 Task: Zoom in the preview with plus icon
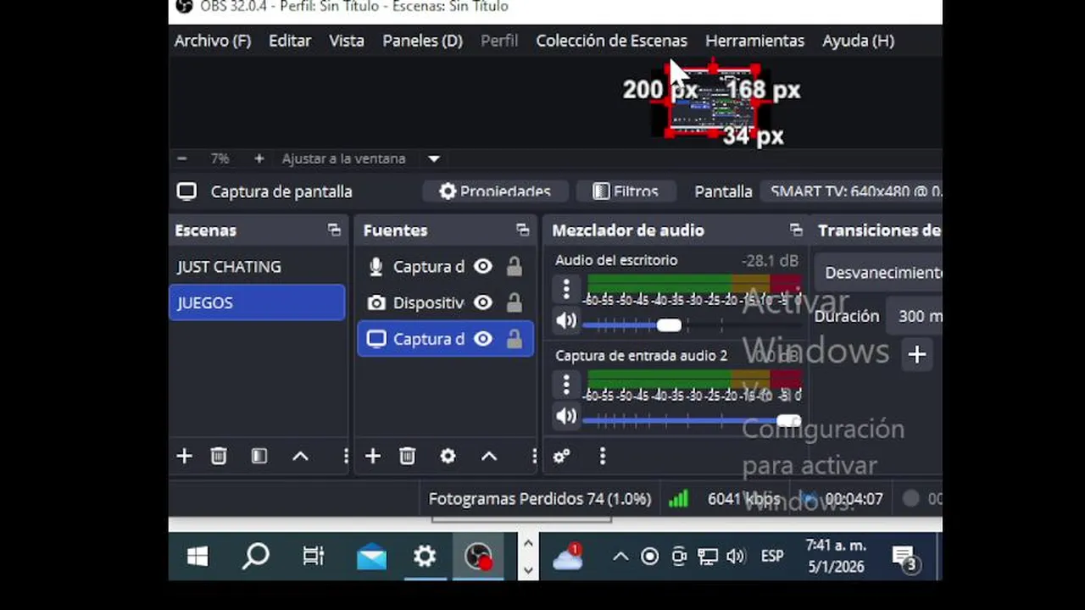click(259, 158)
